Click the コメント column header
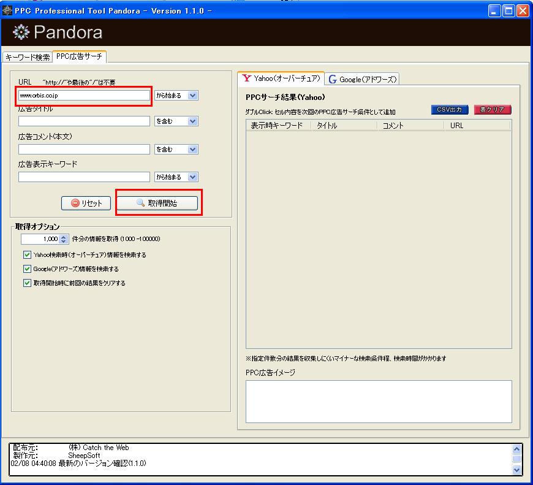533x485 pixels. tap(410, 126)
